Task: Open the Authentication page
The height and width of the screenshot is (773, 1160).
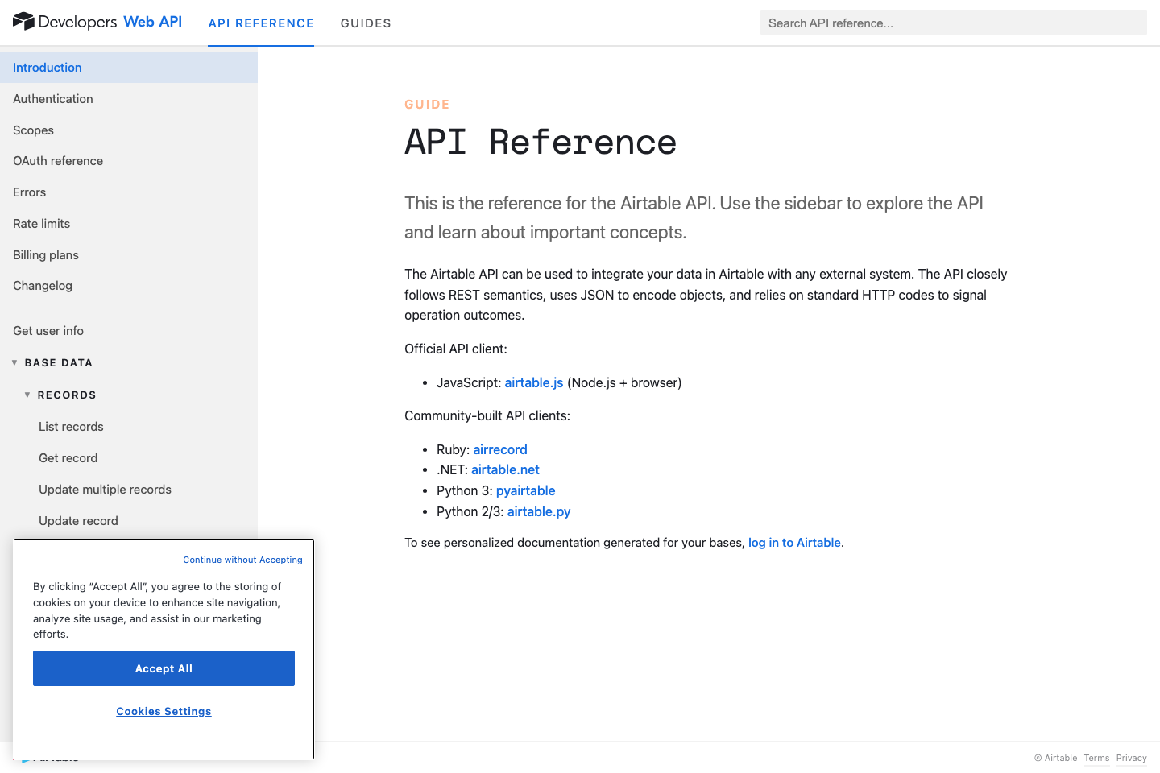Action: tap(52, 98)
